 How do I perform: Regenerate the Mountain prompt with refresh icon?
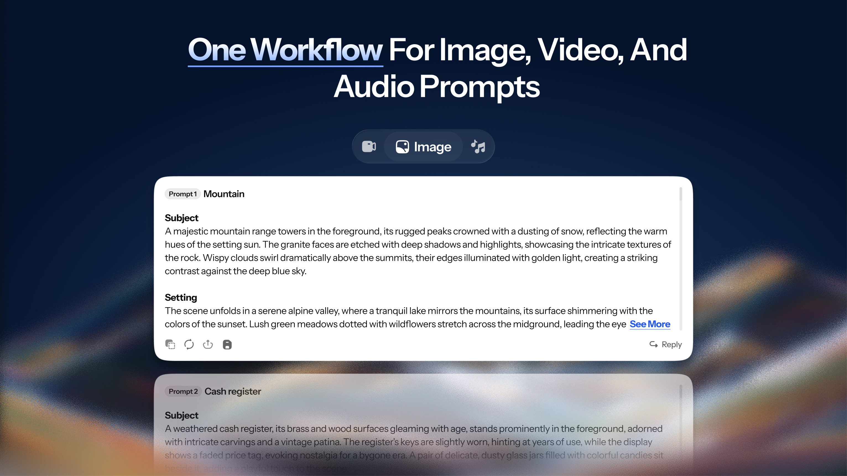189,344
